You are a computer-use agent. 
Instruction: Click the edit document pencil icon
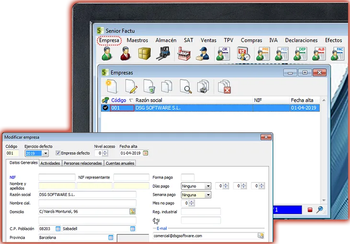pyautogui.click(x=131, y=86)
